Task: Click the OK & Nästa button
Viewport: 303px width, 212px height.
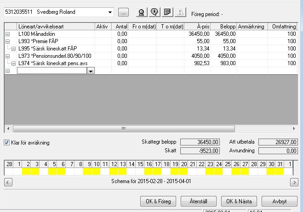Action: pos(239,201)
